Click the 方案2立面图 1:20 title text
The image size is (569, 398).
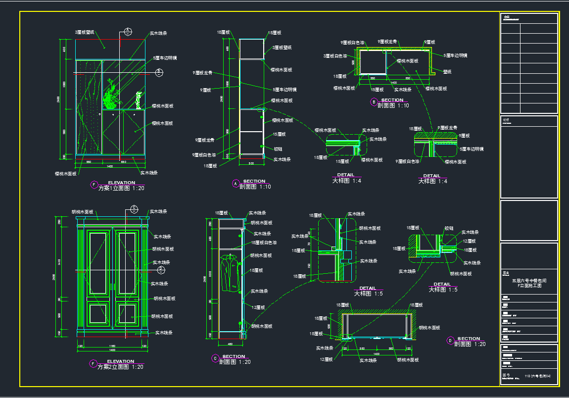(120, 367)
